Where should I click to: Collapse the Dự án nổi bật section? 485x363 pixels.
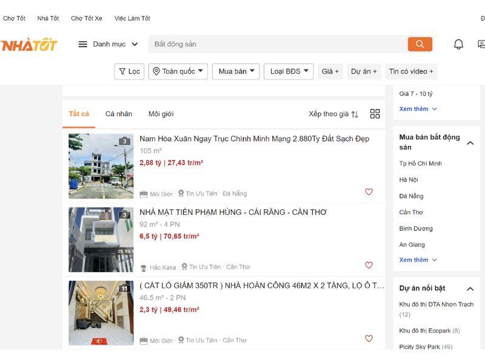[x=470, y=289]
